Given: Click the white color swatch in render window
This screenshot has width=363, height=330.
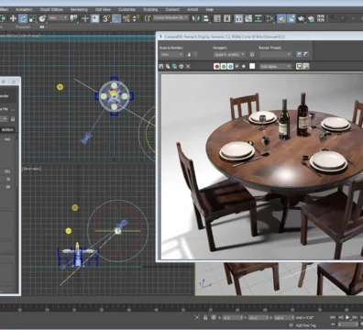Looking at the screenshot, I should [x=252, y=66].
